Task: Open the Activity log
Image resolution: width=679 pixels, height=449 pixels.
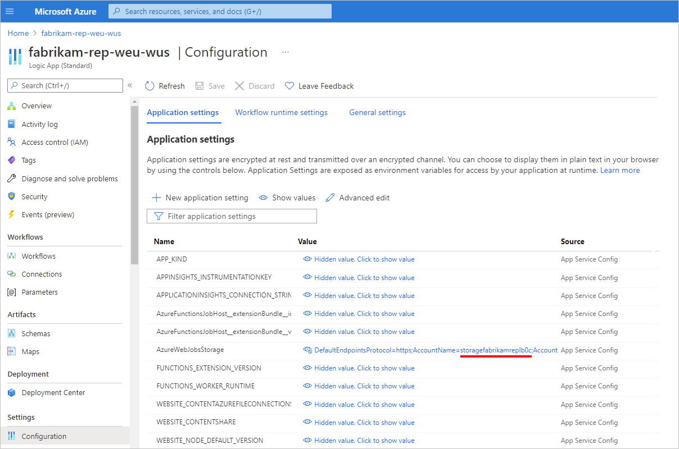Action: tap(40, 124)
